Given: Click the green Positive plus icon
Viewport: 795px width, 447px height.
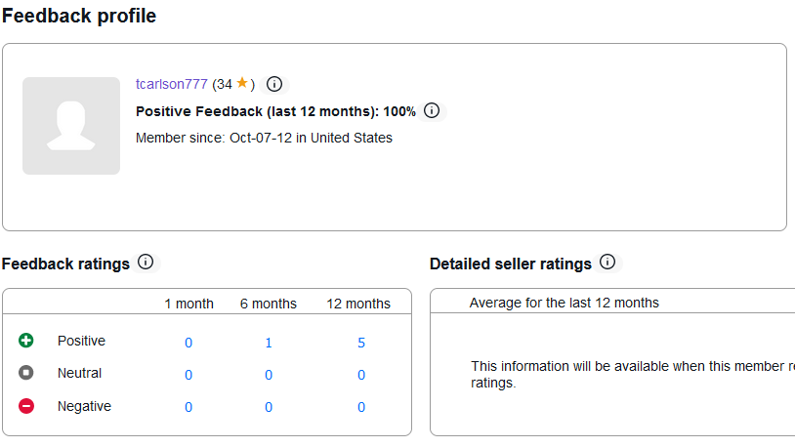Looking at the screenshot, I should 26,341.
